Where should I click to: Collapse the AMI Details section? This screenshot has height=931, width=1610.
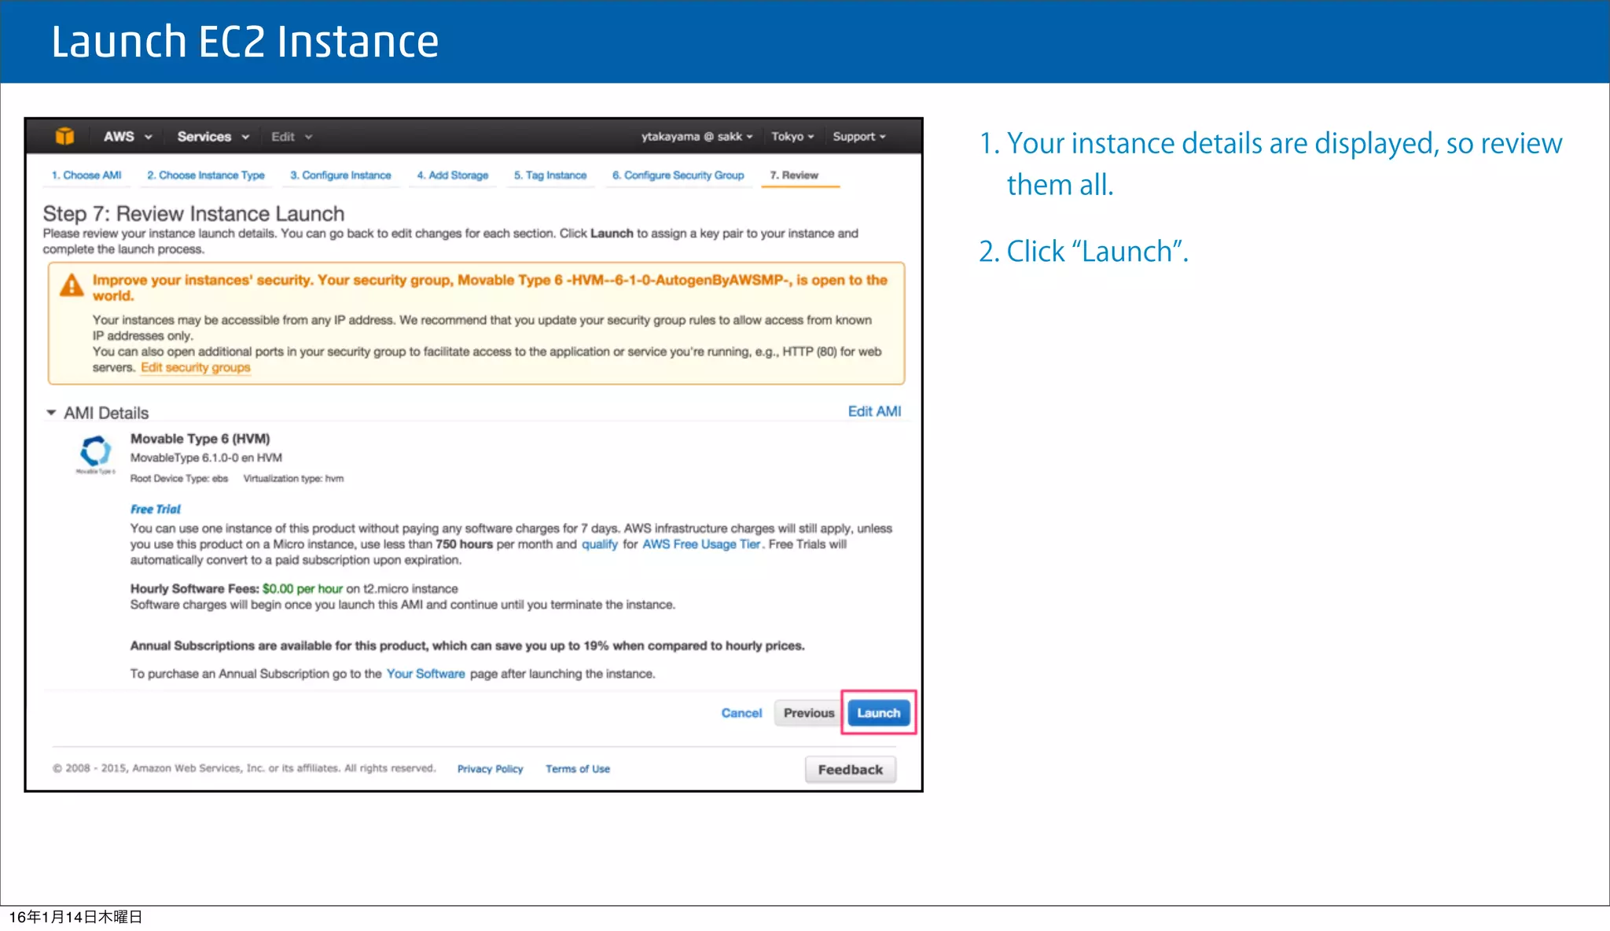coord(51,413)
